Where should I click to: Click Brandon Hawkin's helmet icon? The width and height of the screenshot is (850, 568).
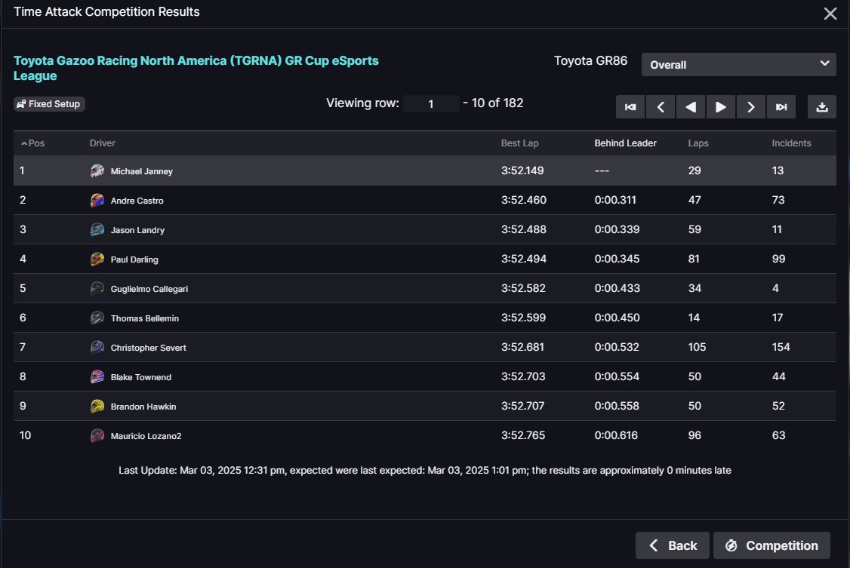97,406
